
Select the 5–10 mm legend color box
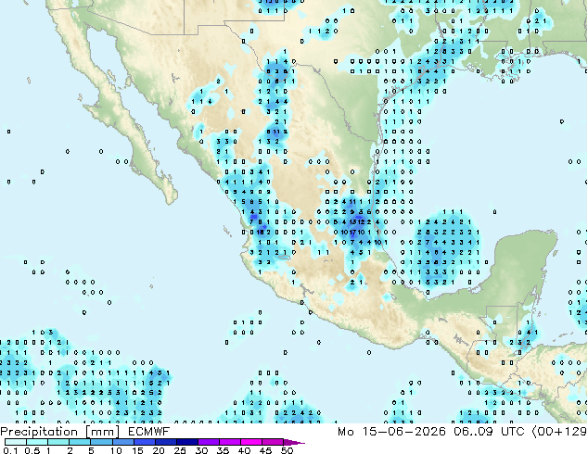101,442
